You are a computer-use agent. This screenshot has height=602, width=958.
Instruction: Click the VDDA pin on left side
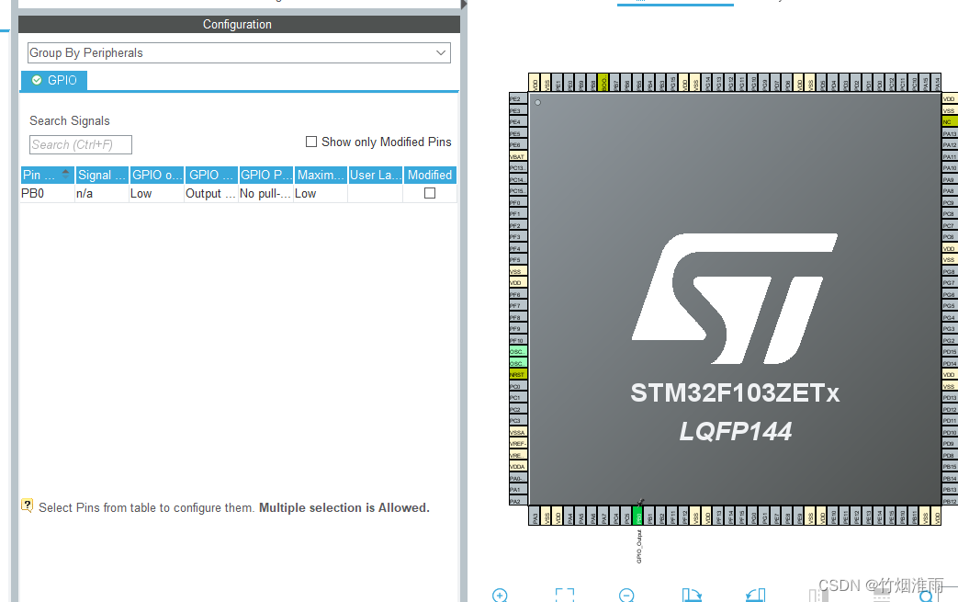pos(517,466)
